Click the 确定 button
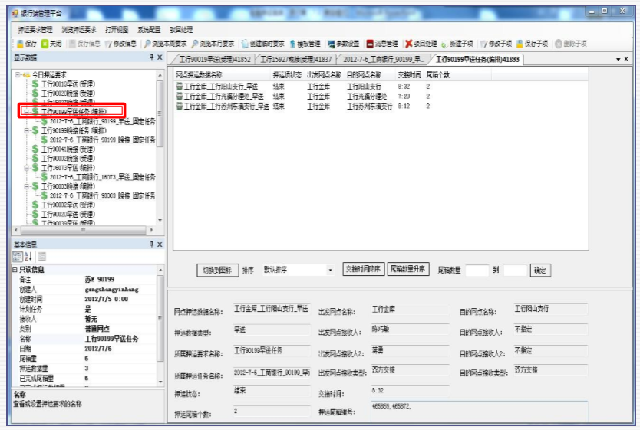Viewport: 640px width, 430px height. point(540,270)
